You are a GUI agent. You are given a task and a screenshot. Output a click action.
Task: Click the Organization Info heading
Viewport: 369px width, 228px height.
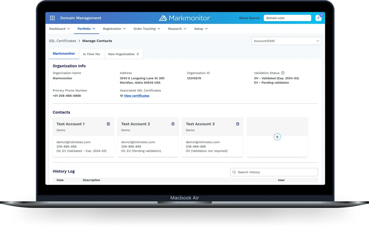click(69, 66)
